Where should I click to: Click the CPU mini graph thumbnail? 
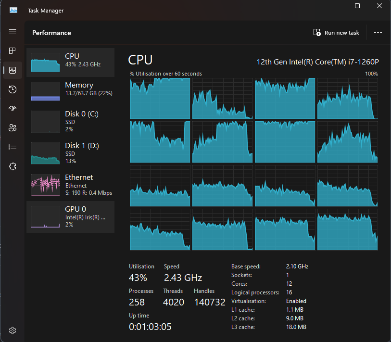(x=45, y=63)
